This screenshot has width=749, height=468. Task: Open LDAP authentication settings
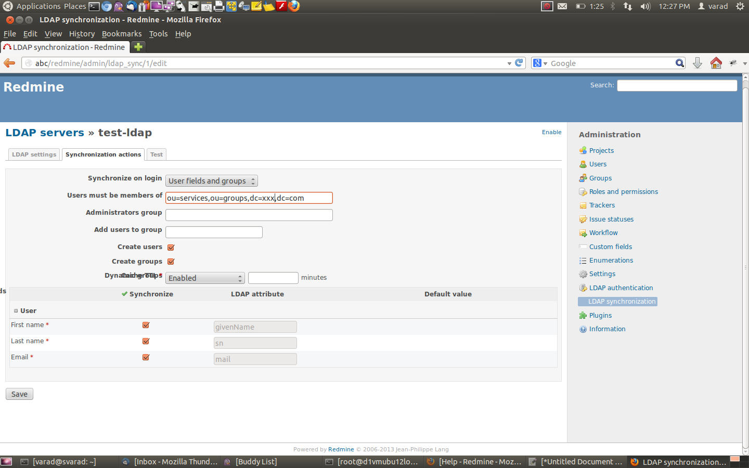621,288
